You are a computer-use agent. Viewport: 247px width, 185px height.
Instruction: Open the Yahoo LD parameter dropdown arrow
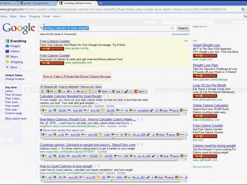point(86,91)
